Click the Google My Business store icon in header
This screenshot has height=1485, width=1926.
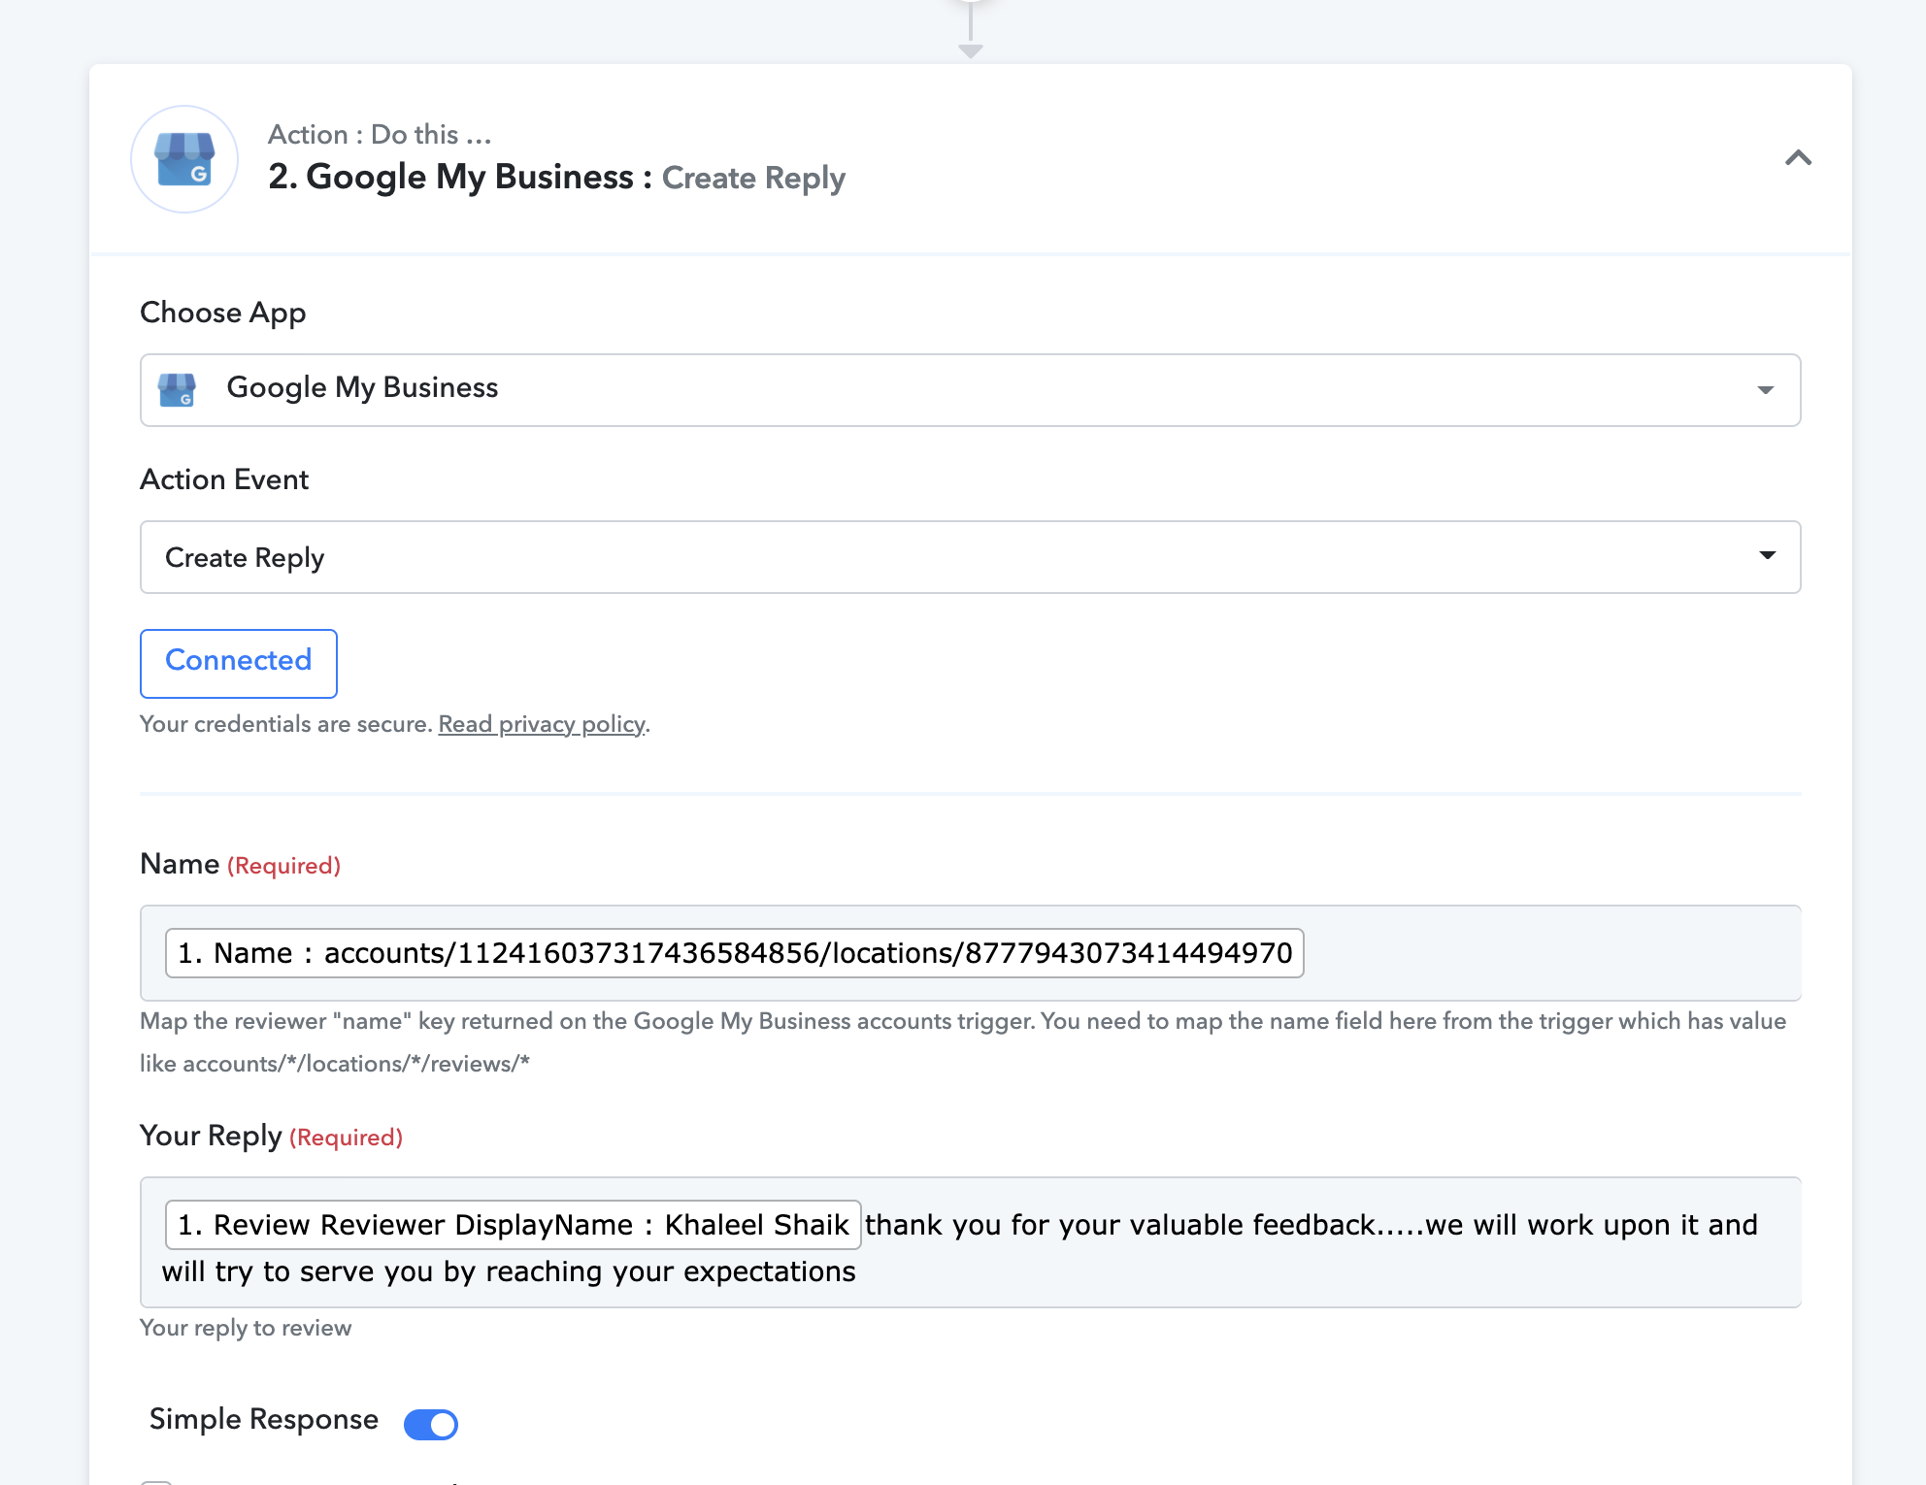pos(184,159)
